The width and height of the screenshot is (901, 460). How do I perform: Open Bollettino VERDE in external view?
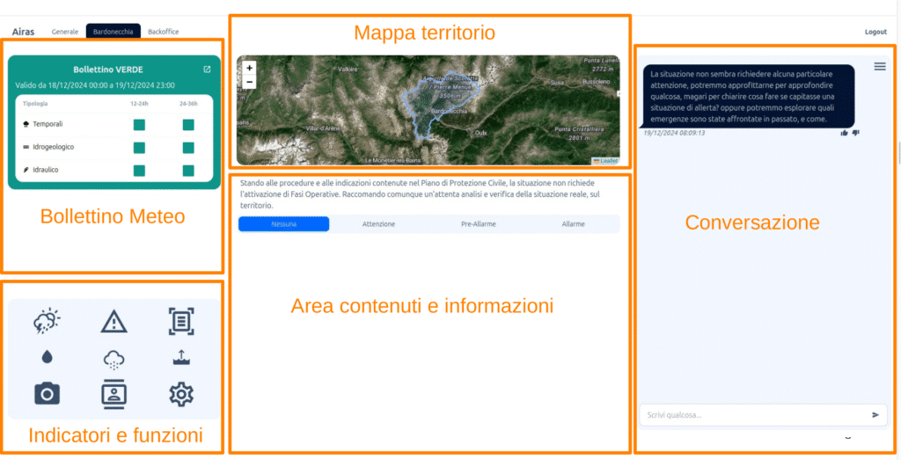point(207,69)
